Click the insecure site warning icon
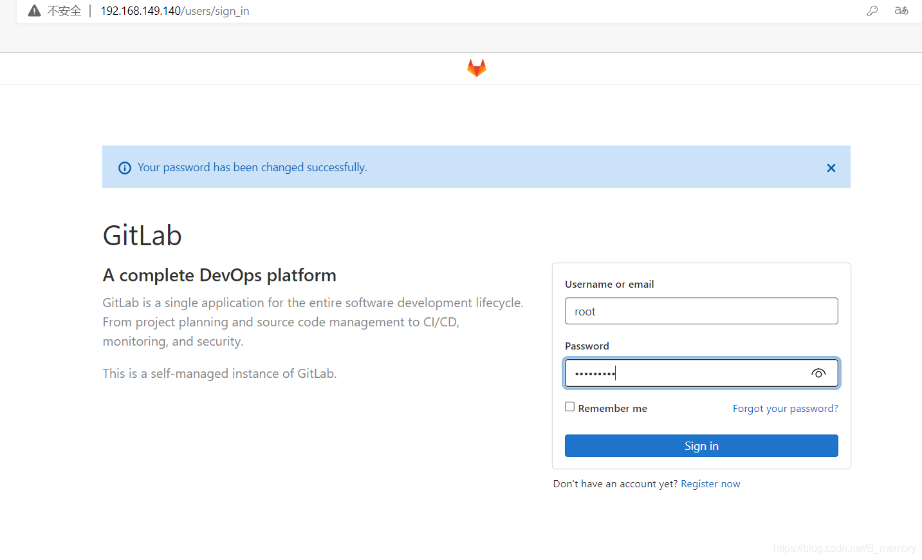This screenshot has width=922, height=560. pos(35,11)
